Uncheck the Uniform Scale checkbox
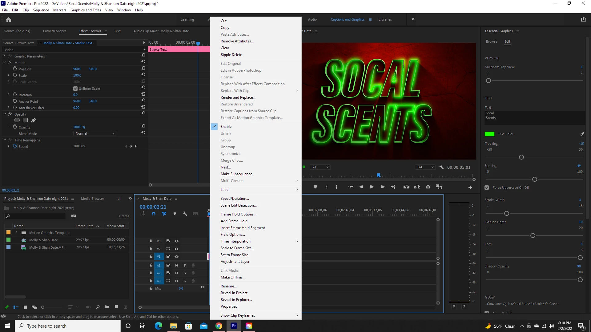 75,89
